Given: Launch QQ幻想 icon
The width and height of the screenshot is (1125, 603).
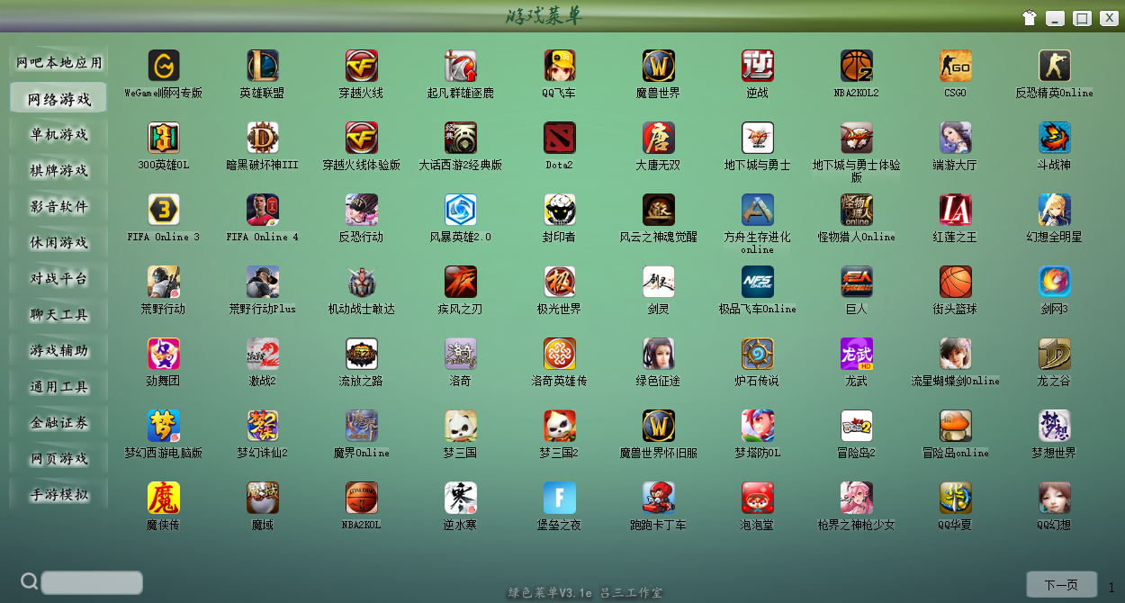Looking at the screenshot, I should pos(1055,498).
